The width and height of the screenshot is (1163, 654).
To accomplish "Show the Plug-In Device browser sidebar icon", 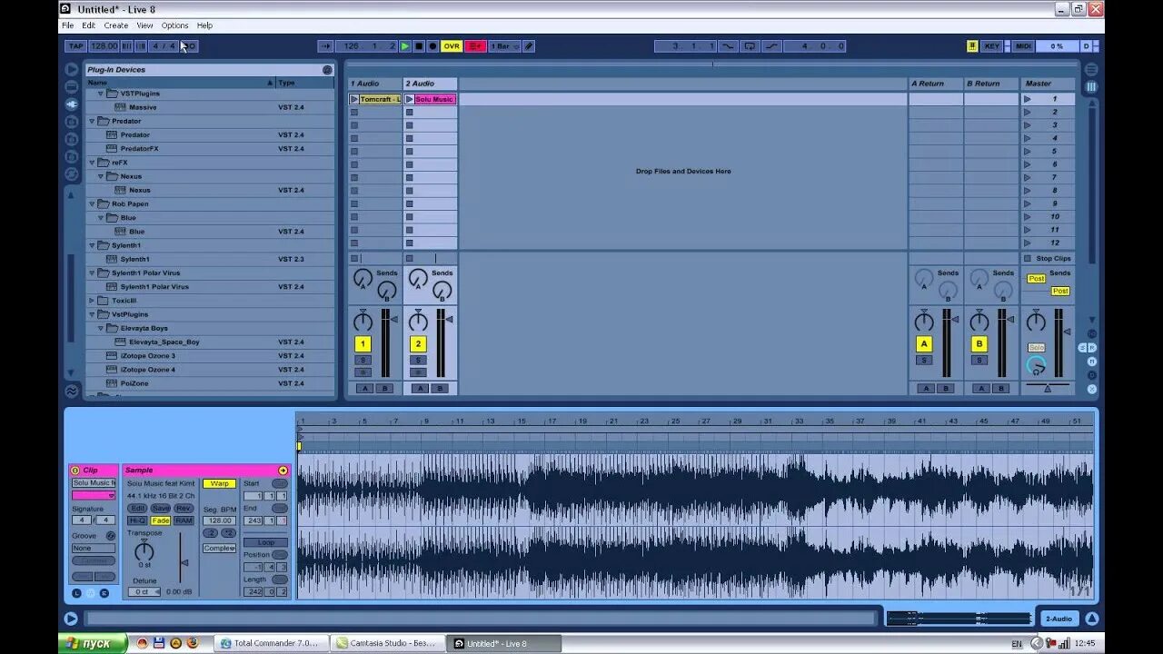I will point(71,104).
